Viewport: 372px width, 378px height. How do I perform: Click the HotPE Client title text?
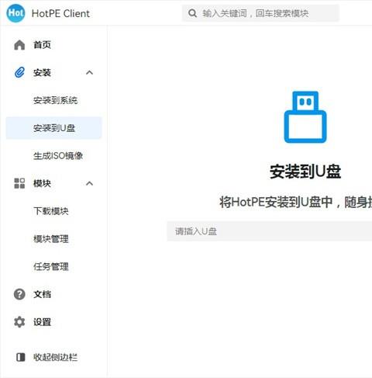60,13
